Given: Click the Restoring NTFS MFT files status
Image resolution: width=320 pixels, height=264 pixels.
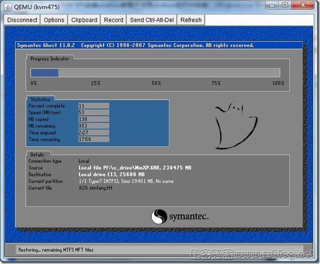Looking at the screenshot, I should tap(56, 250).
